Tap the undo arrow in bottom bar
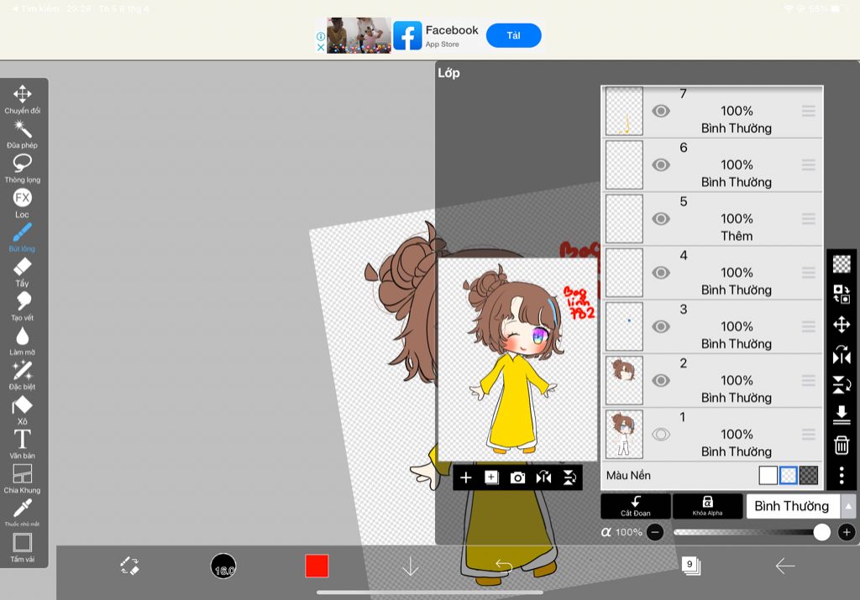 point(504,566)
